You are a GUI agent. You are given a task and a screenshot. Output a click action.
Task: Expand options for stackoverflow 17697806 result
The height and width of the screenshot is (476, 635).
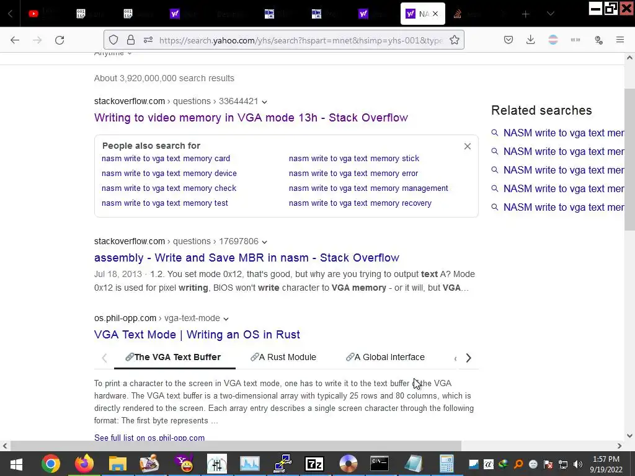(x=264, y=242)
